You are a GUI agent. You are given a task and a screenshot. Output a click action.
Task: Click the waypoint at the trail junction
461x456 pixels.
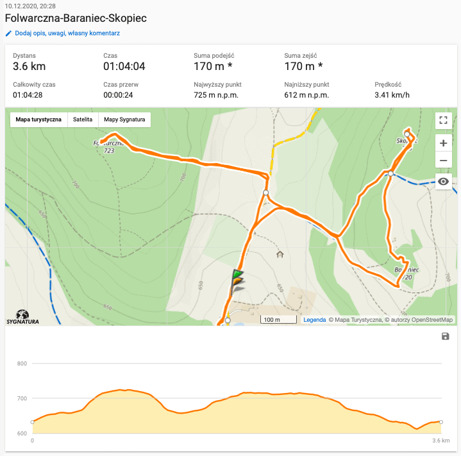coord(266,193)
